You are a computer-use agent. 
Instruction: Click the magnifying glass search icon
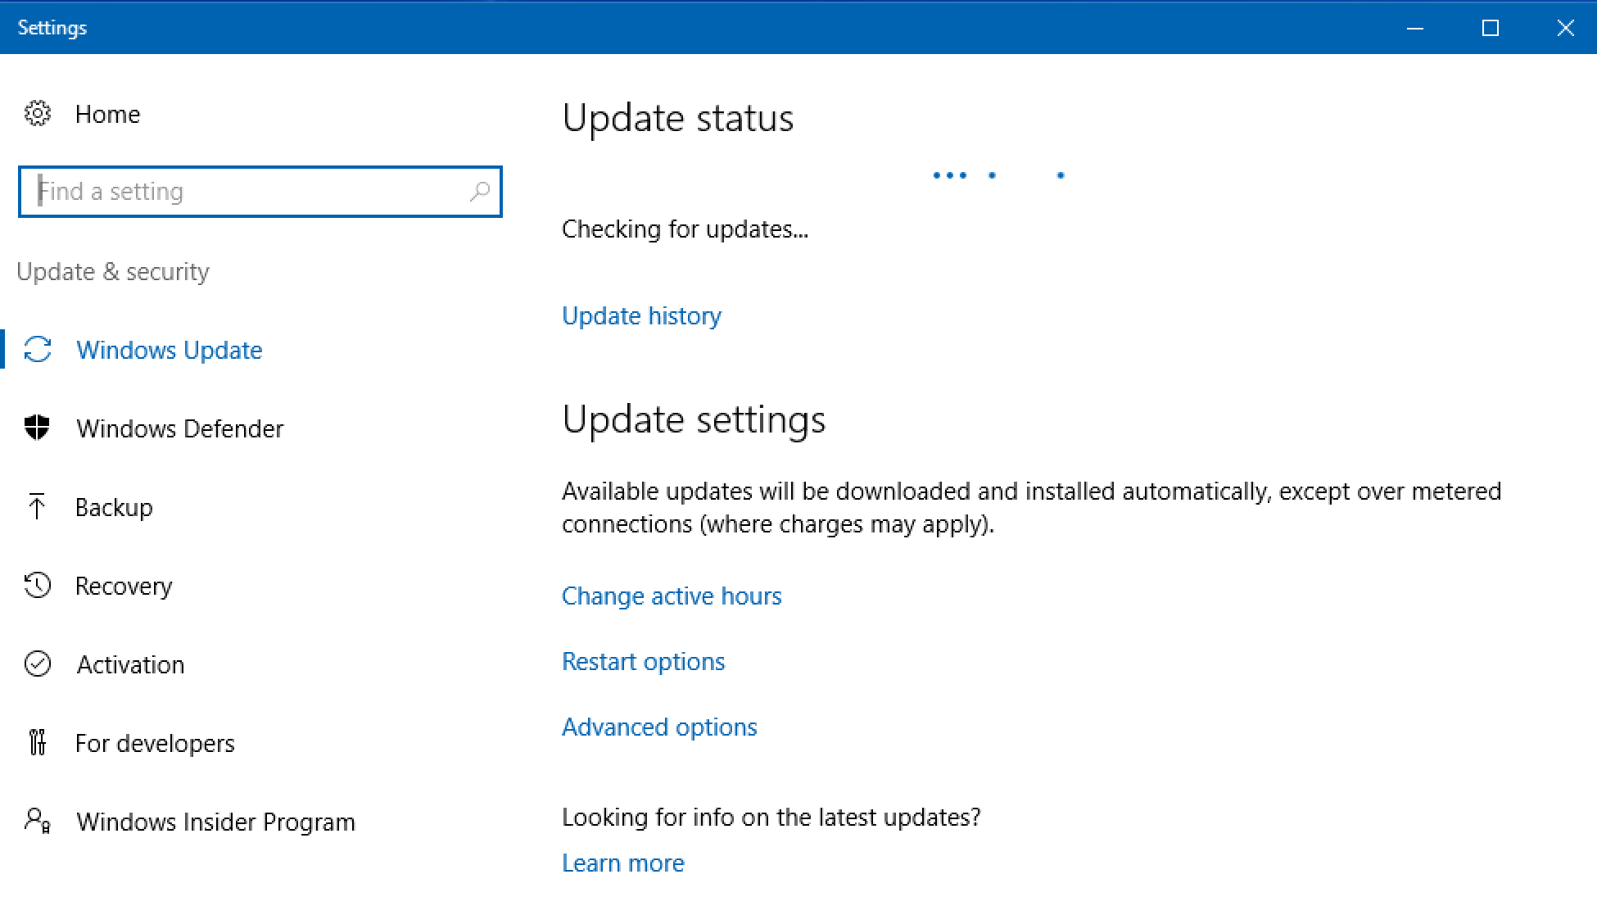(479, 192)
